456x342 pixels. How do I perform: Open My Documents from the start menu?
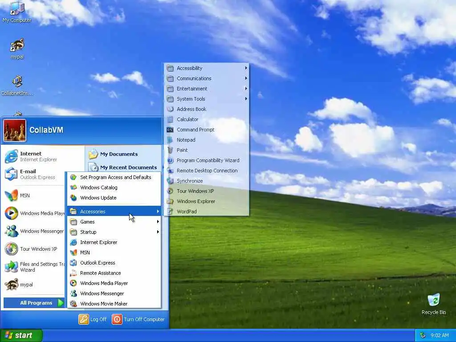click(124, 154)
